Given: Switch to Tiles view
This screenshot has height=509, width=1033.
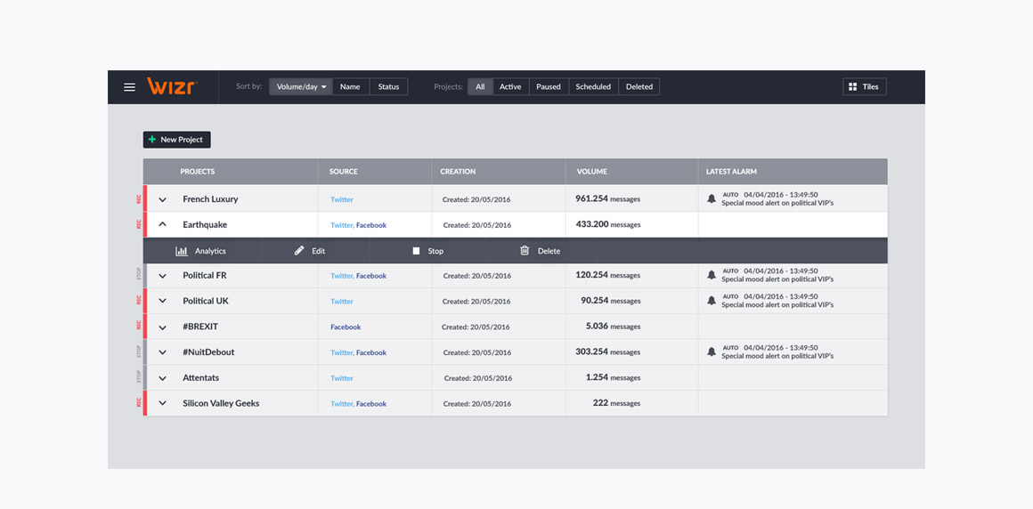Looking at the screenshot, I should 865,87.
